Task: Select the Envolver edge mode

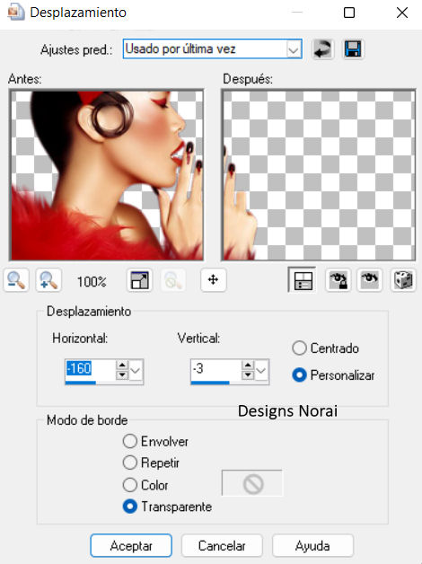Action: pos(155,441)
